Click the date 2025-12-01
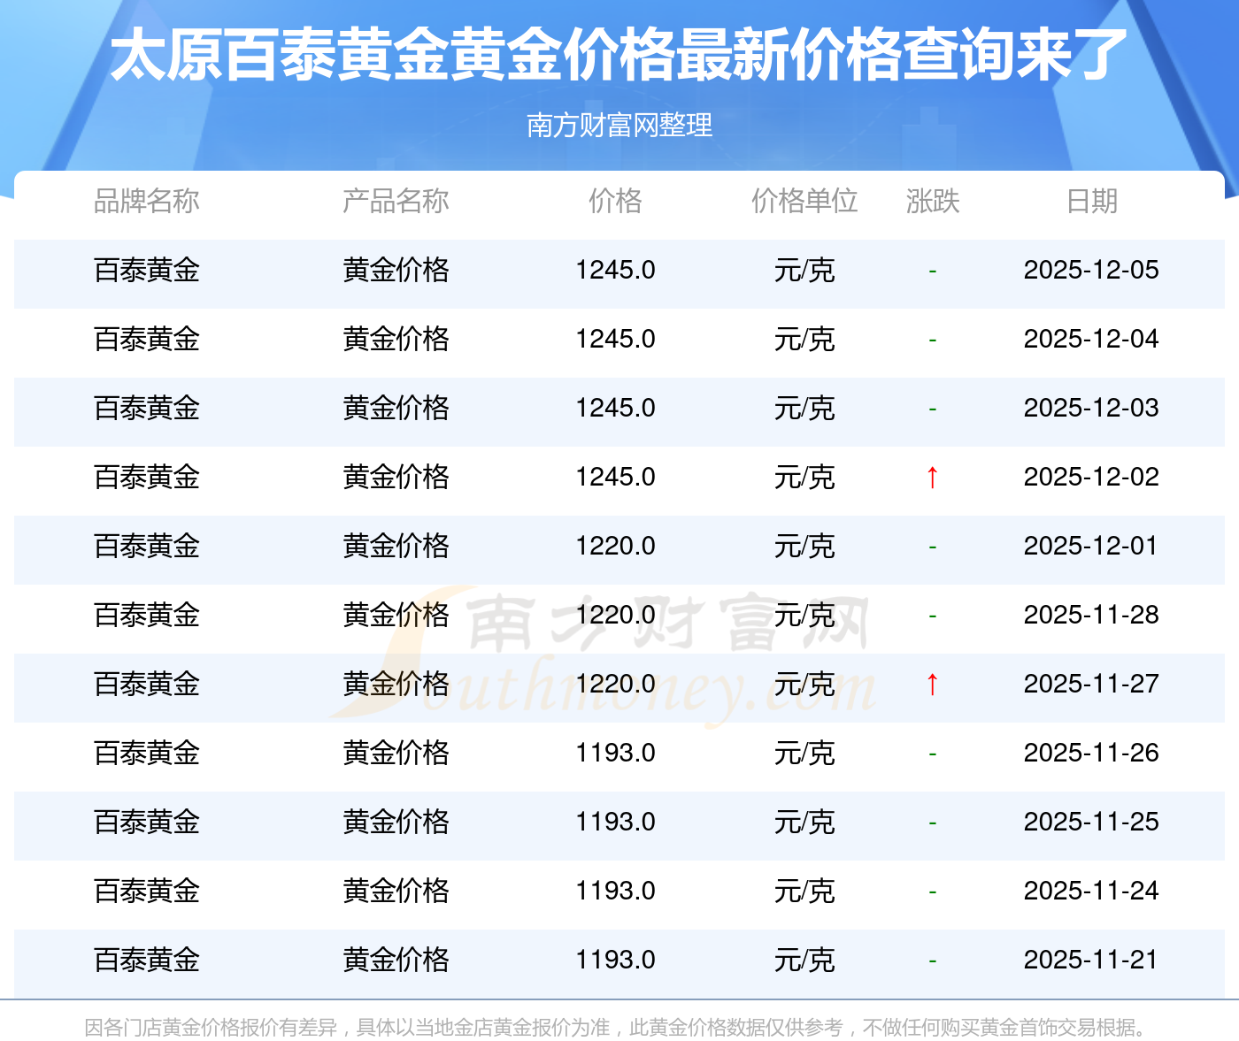Screen dimensions: 1239x1041 coord(1091,547)
